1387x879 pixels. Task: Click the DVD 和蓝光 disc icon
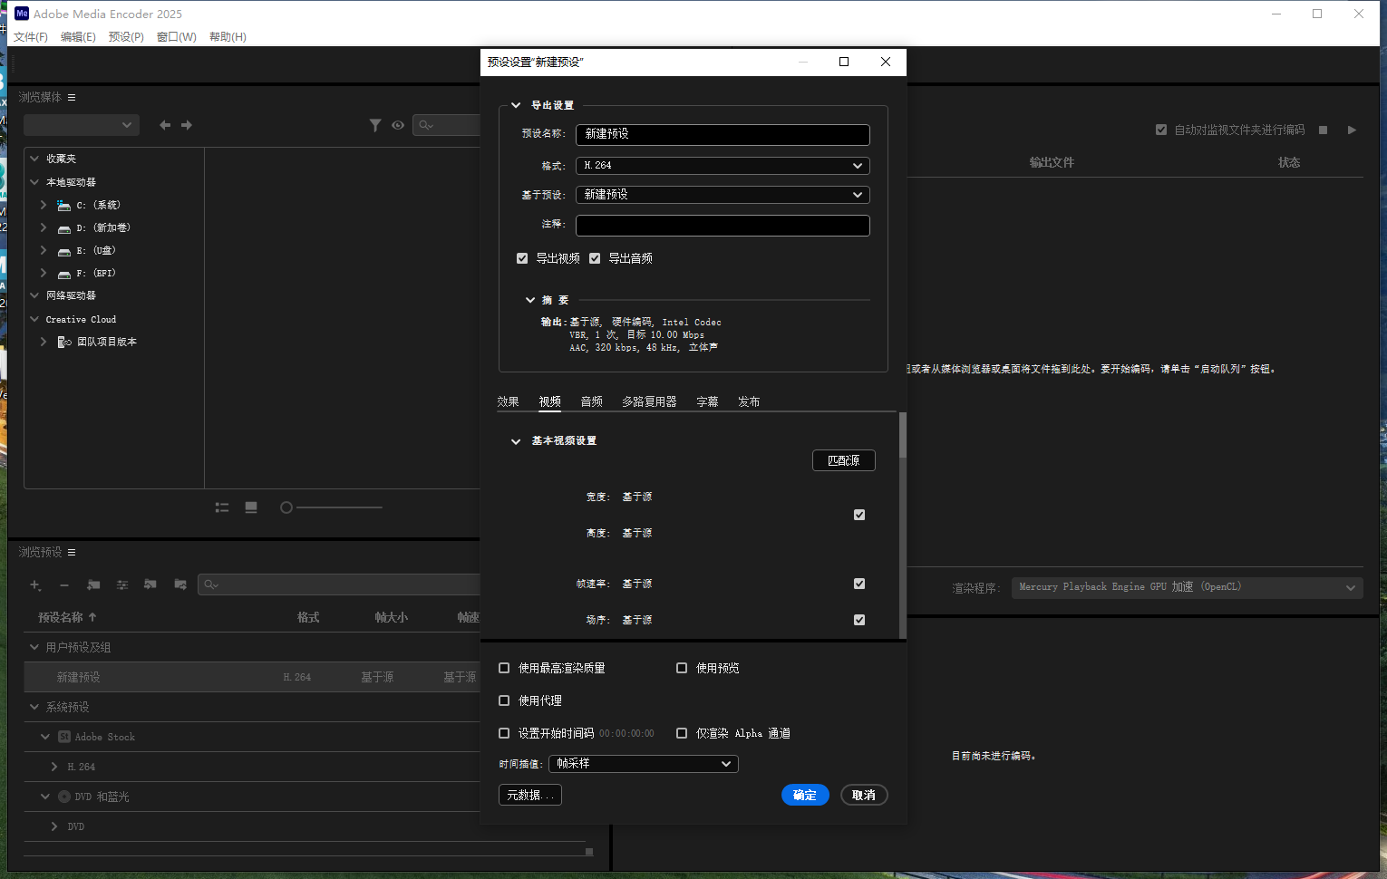coord(64,797)
